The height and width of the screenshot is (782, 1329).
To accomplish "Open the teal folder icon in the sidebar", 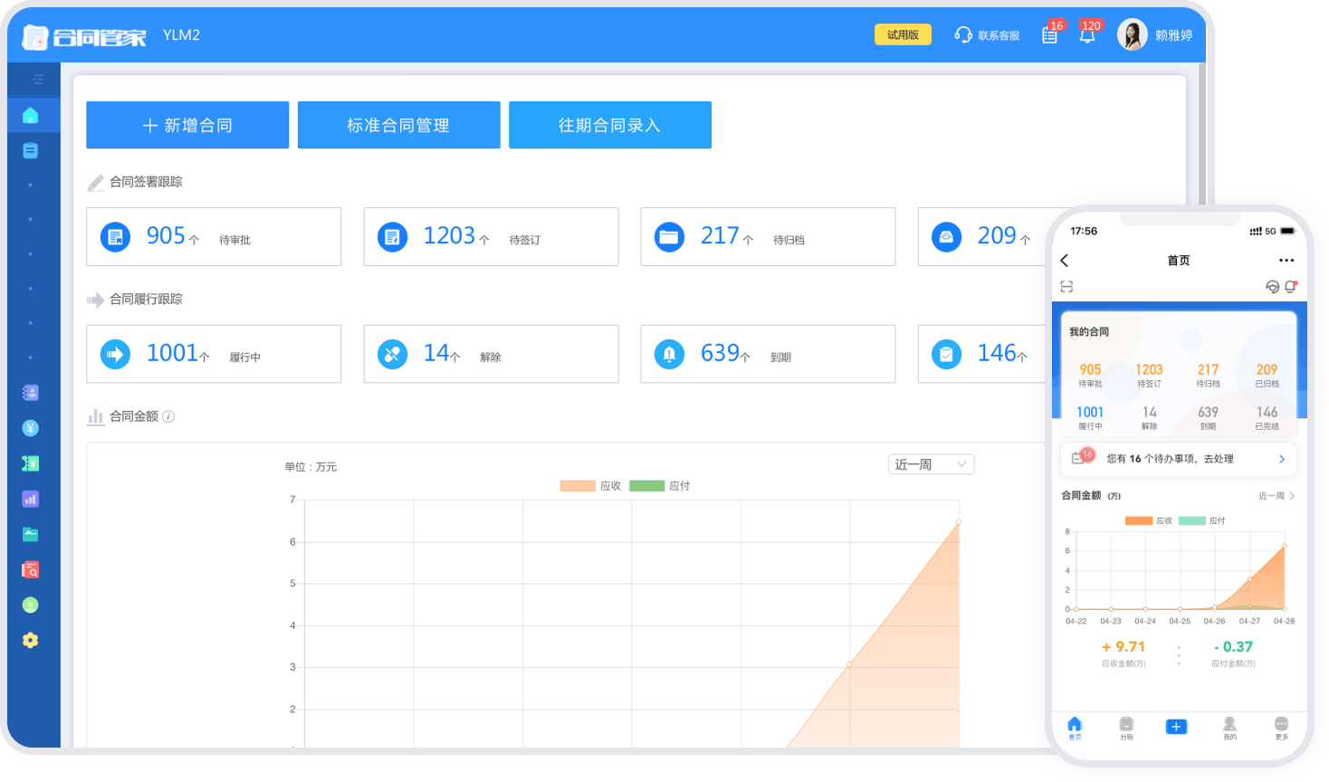I will (x=31, y=534).
